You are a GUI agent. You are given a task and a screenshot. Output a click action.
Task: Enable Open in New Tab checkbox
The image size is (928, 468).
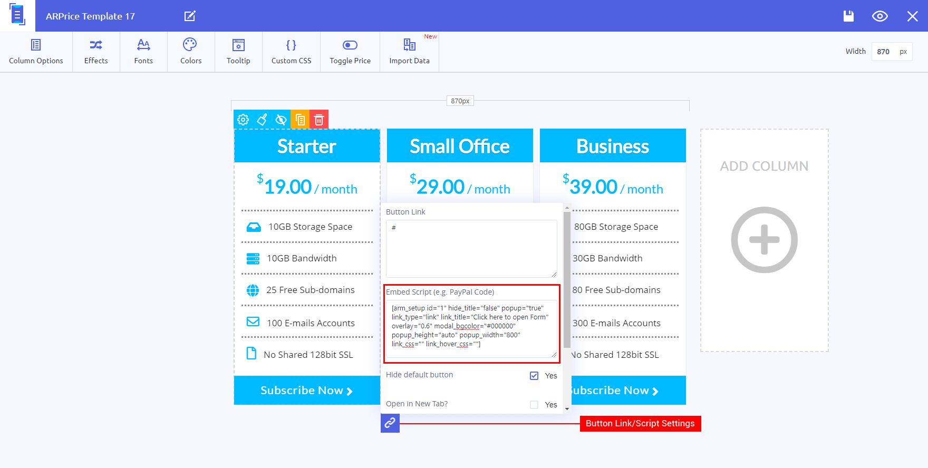tap(534, 405)
